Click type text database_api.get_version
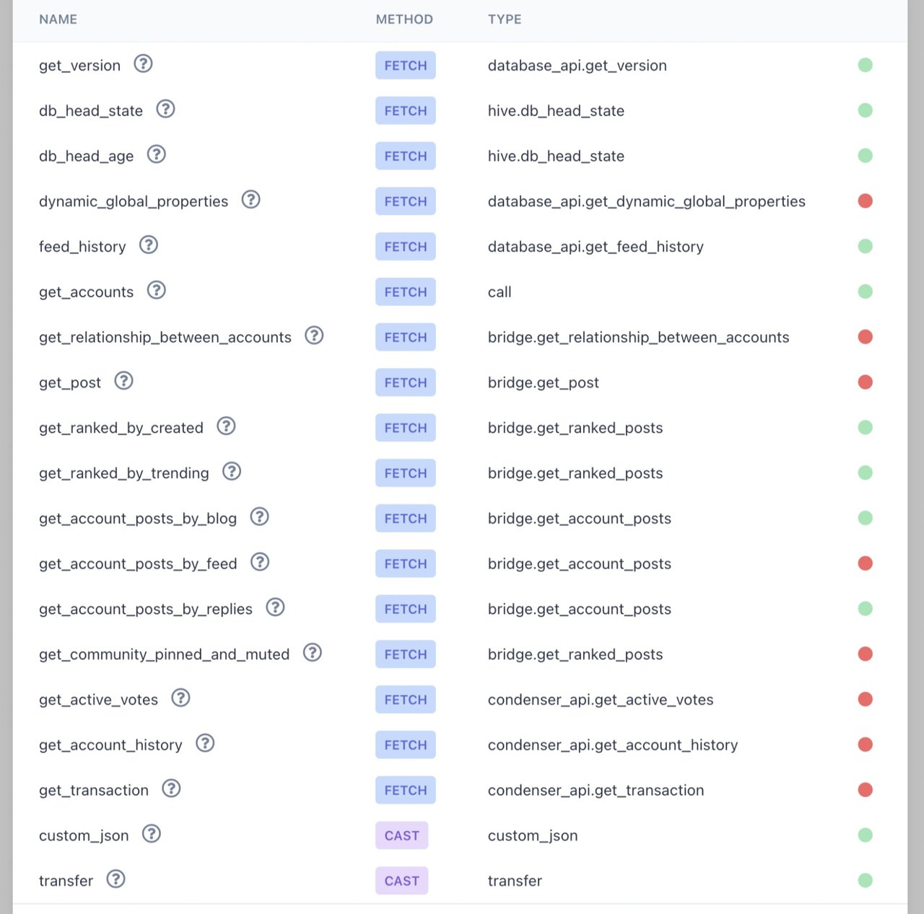Image resolution: width=924 pixels, height=914 pixels. (x=577, y=66)
